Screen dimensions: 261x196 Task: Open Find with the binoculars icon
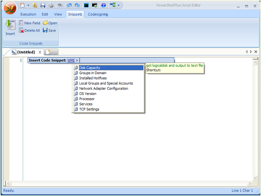tap(60, 5)
